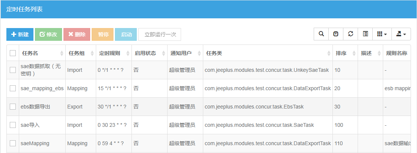Image resolution: width=417 pixels, height=153 pixels.
Task: Click the sort value 30 cell
Action: [x=345, y=107]
